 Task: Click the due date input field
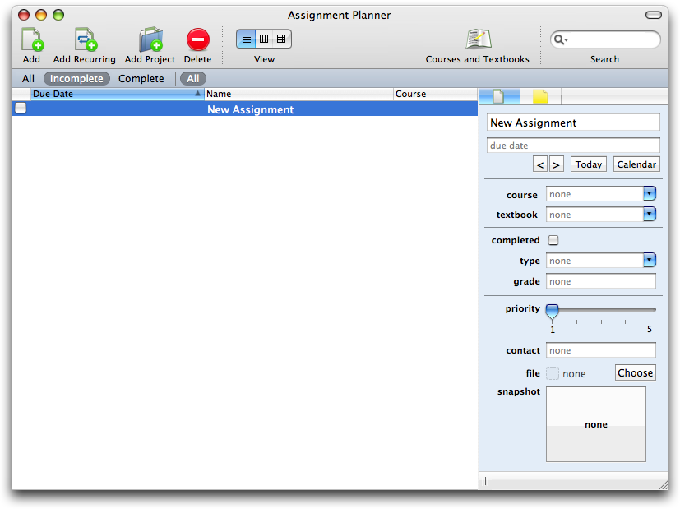point(573,146)
